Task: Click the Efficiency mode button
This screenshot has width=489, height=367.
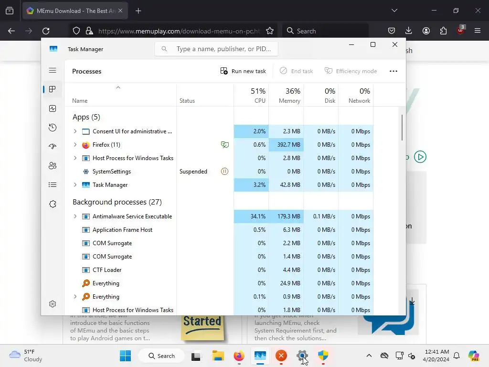Action: point(351,71)
